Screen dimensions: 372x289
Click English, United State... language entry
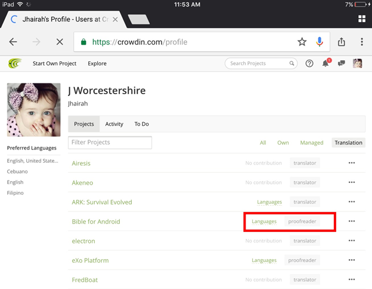click(33, 161)
